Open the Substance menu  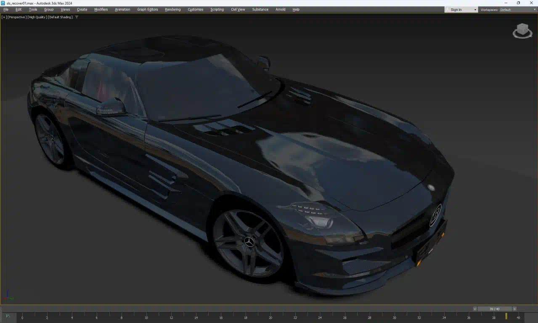click(x=260, y=9)
